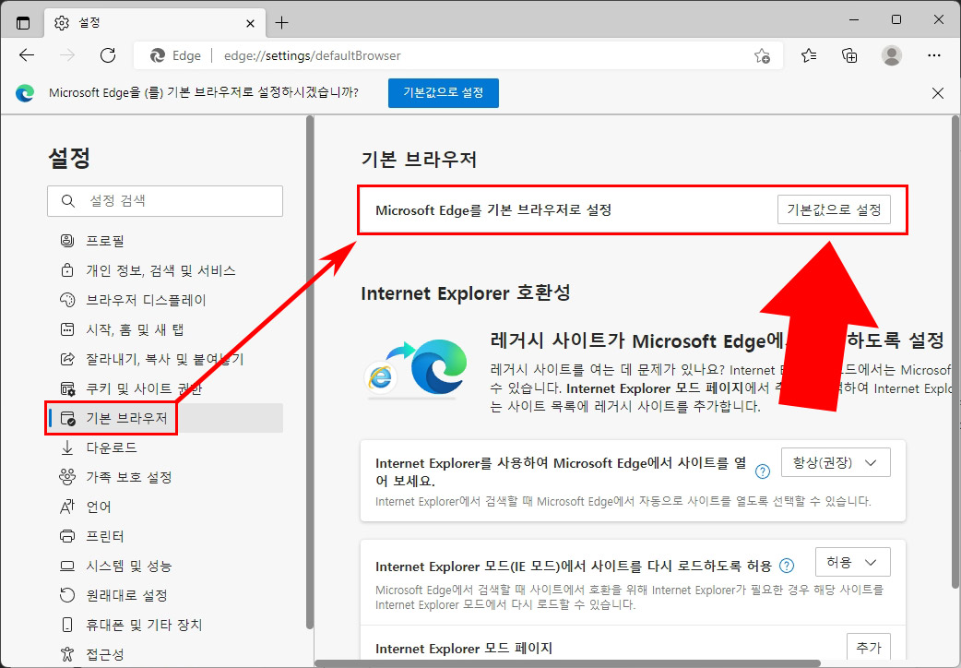
Task: Click the add-to-favorites star in address bar
Action: [762, 55]
